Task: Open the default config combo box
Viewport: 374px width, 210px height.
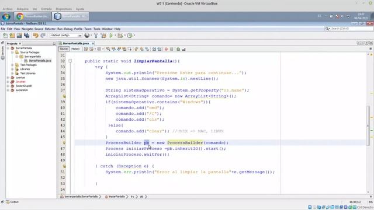Action: click(65, 35)
